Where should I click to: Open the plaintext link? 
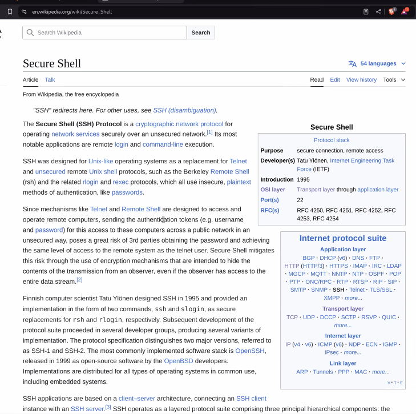239,182
